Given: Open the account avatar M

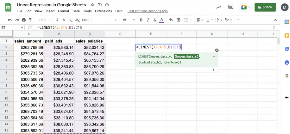Looking at the screenshot, I should (x=284, y=7).
